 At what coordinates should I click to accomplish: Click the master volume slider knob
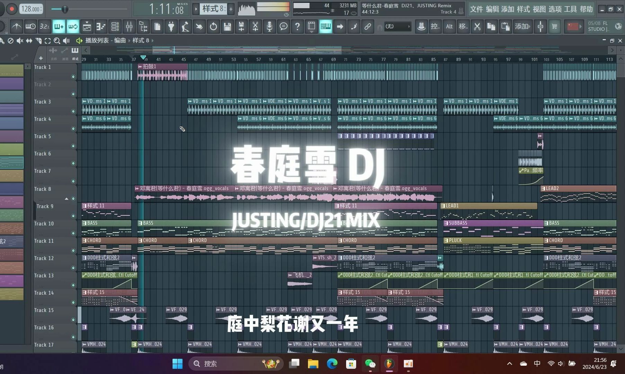pos(64,9)
